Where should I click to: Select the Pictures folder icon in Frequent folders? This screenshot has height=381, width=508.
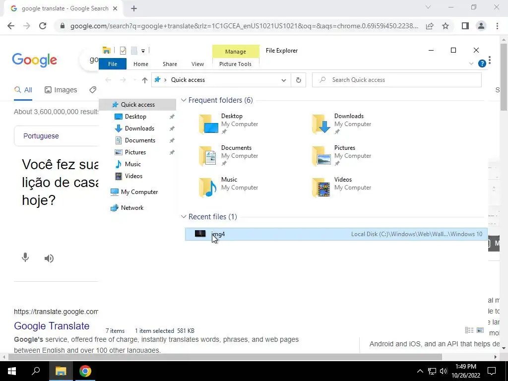point(321,155)
